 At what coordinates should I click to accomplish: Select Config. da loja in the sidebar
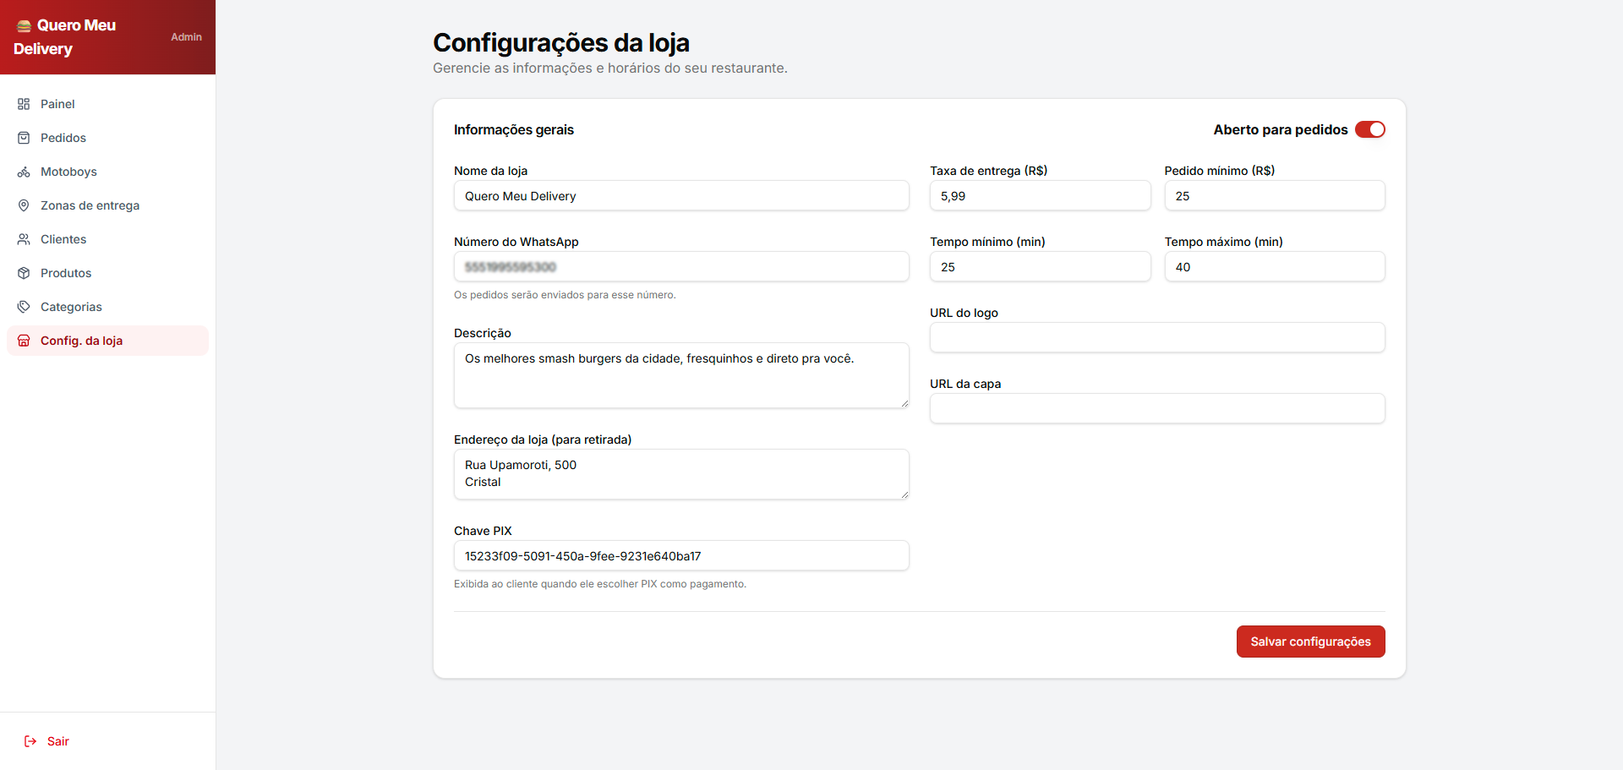[x=81, y=340]
